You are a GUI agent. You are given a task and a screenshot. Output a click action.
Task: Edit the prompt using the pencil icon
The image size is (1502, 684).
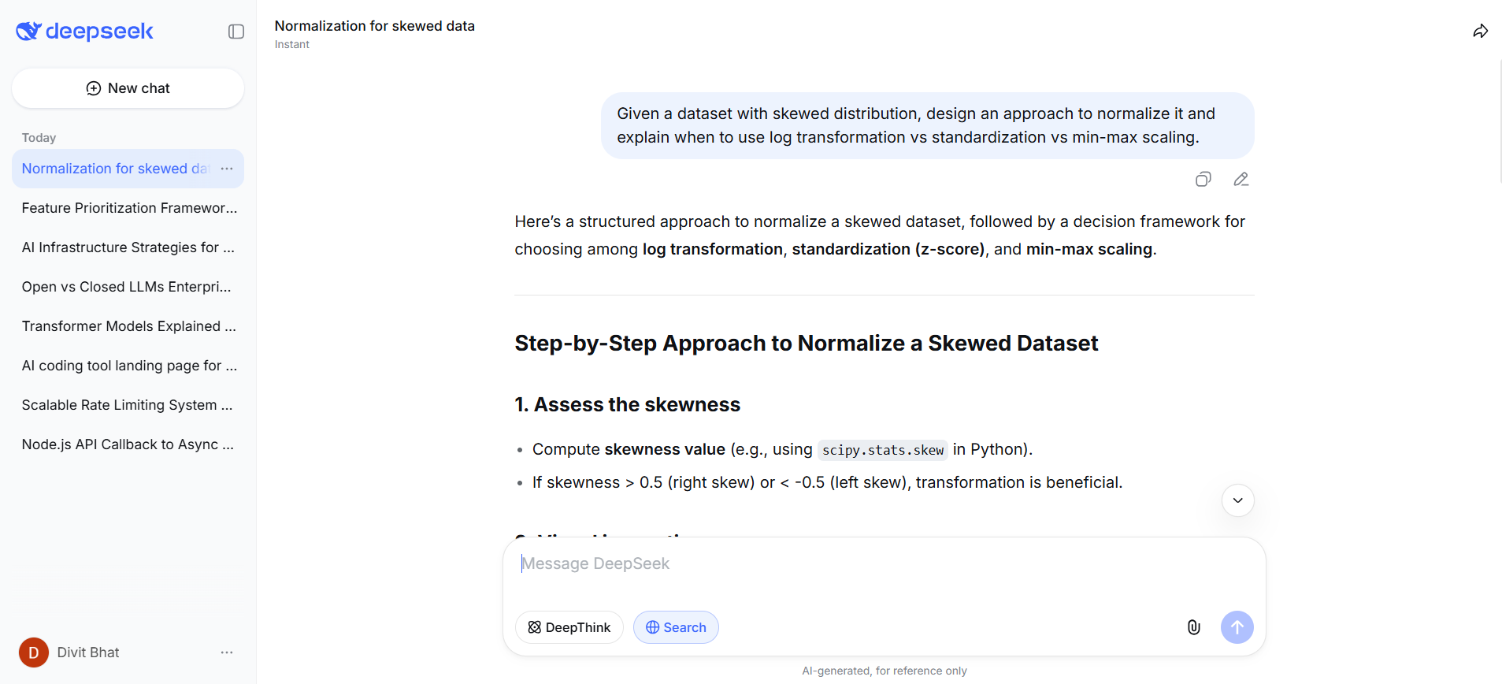click(x=1241, y=179)
